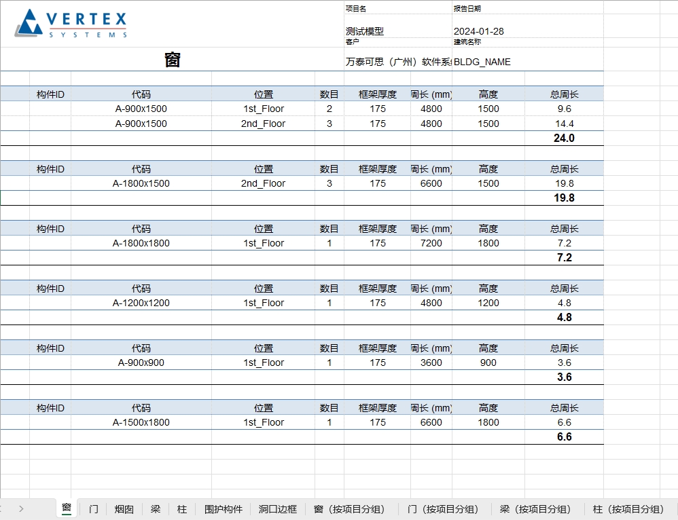678x520 pixels.
Task: Select the bold subtotal 3.6 cell
Action: [x=564, y=377]
